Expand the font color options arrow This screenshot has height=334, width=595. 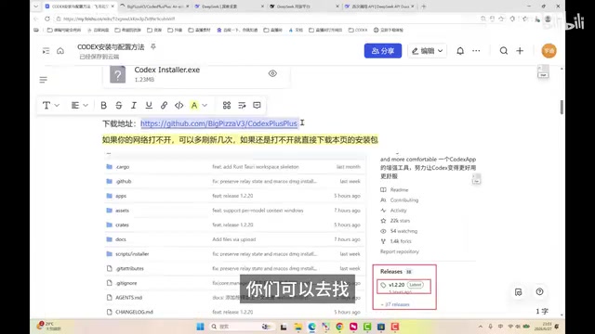click(x=205, y=105)
